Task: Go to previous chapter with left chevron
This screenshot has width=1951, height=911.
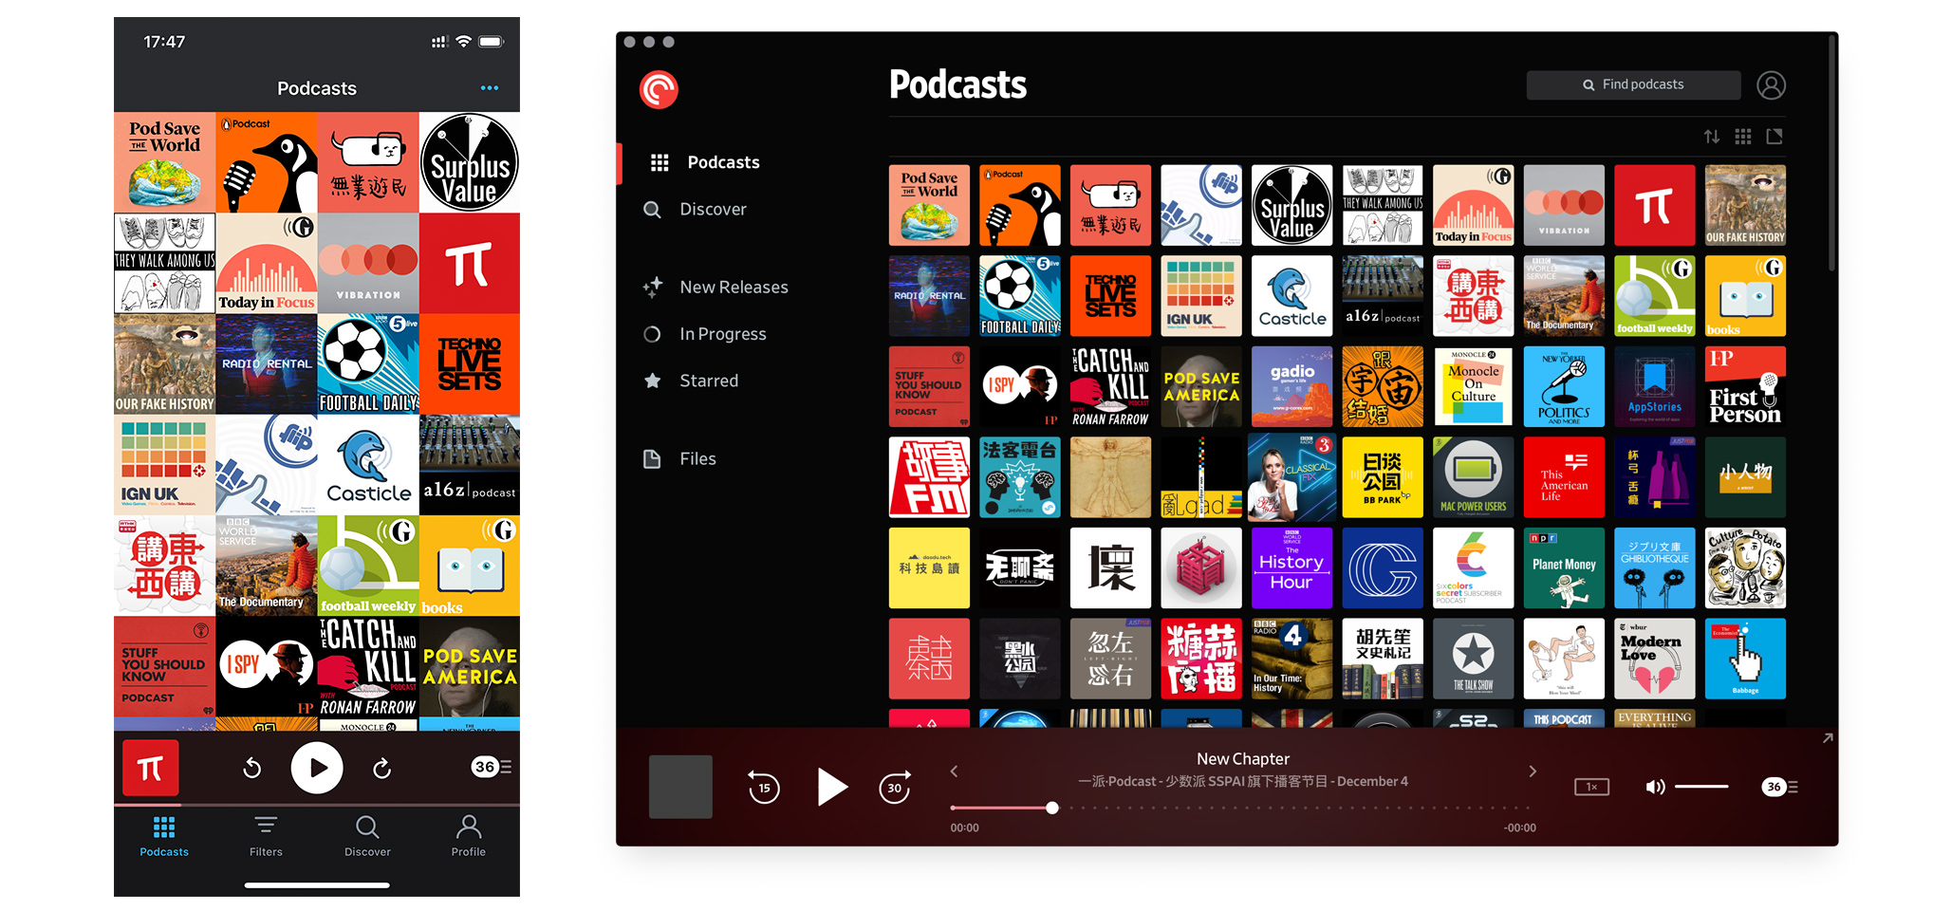Action: click(x=955, y=772)
